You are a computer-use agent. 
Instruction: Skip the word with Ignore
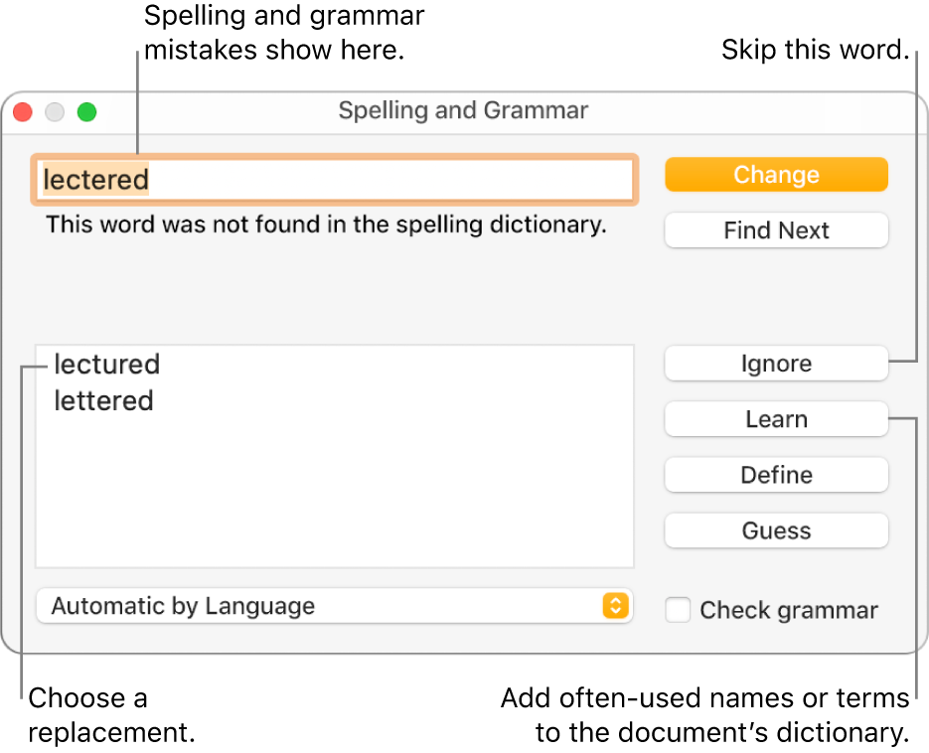pyautogui.click(x=776, y=364)
